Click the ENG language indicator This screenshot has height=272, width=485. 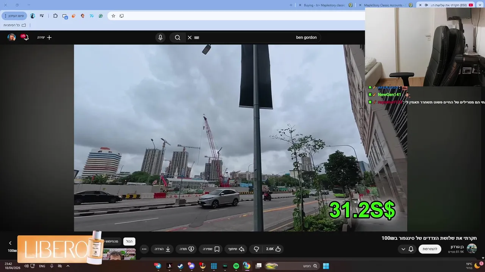tap(42, 266)
